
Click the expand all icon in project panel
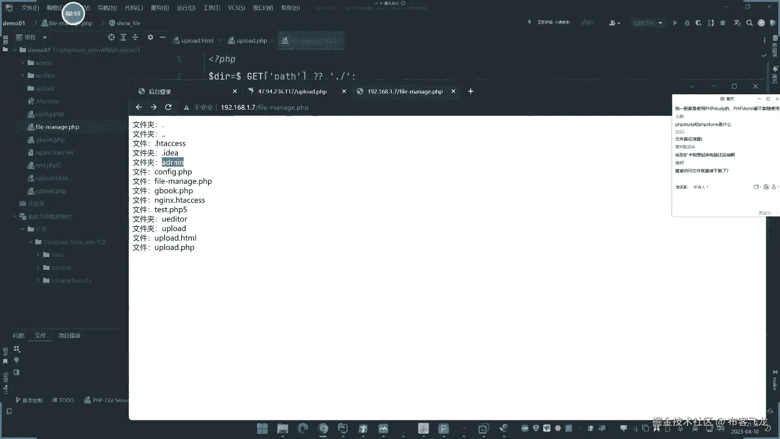tap(123, 37)
